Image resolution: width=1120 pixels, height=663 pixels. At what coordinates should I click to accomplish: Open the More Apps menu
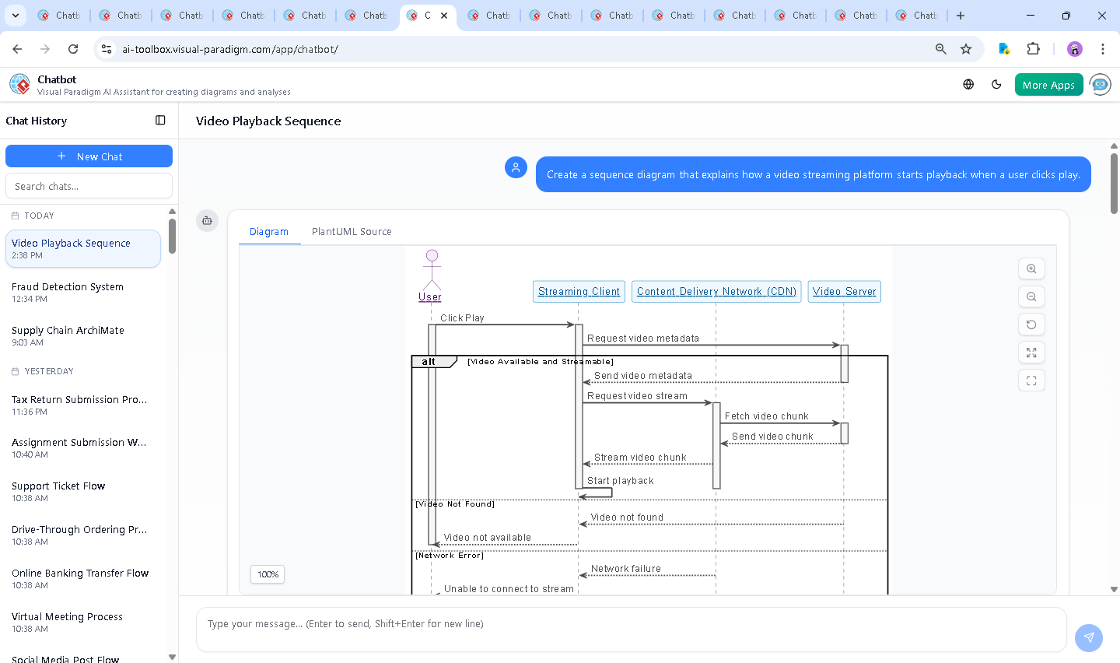point(1048,85)
